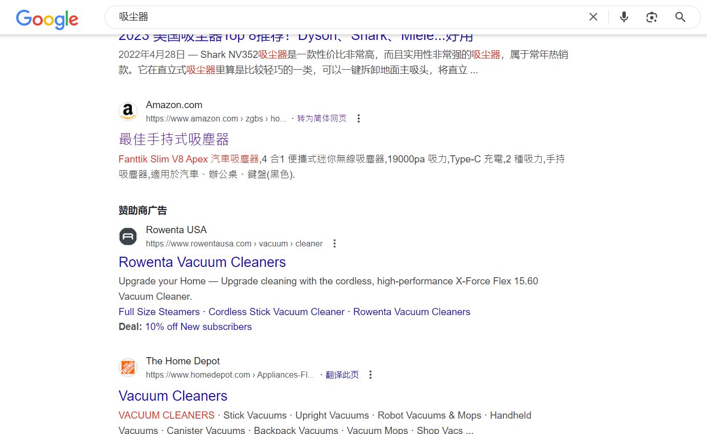Open Rowenta Vacuum Cleaners ad title

coord(202,262)
